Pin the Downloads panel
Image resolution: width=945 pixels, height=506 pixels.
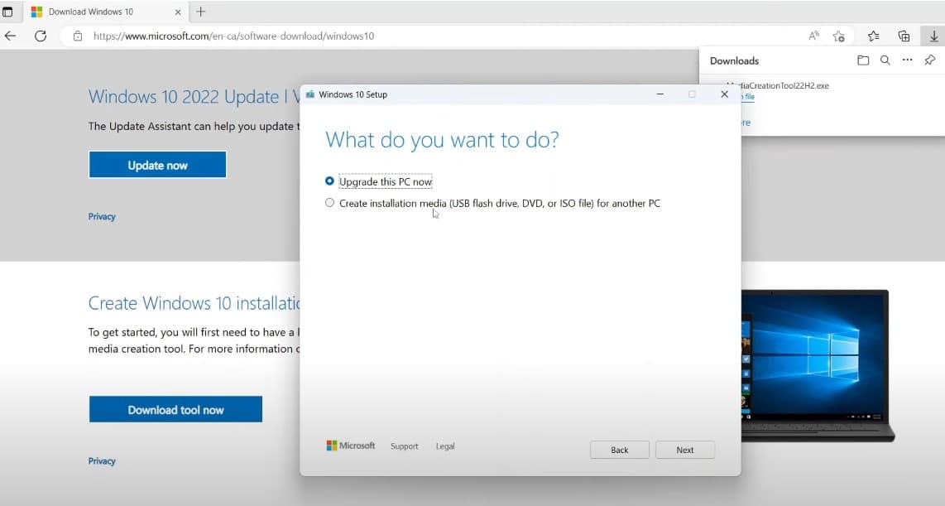tap(929, 60)
